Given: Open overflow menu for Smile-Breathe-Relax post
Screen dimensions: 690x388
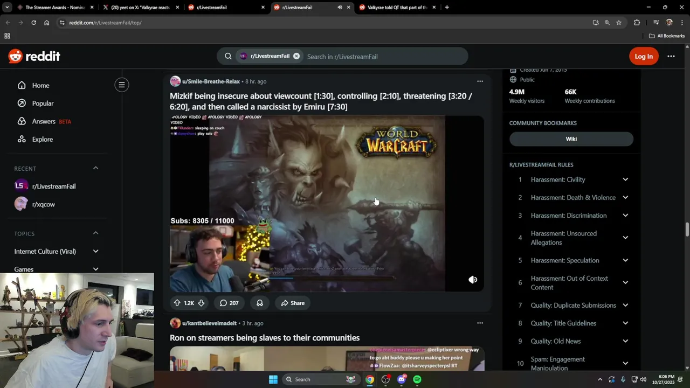Looking at the screenshot, I should pos(480,81).
